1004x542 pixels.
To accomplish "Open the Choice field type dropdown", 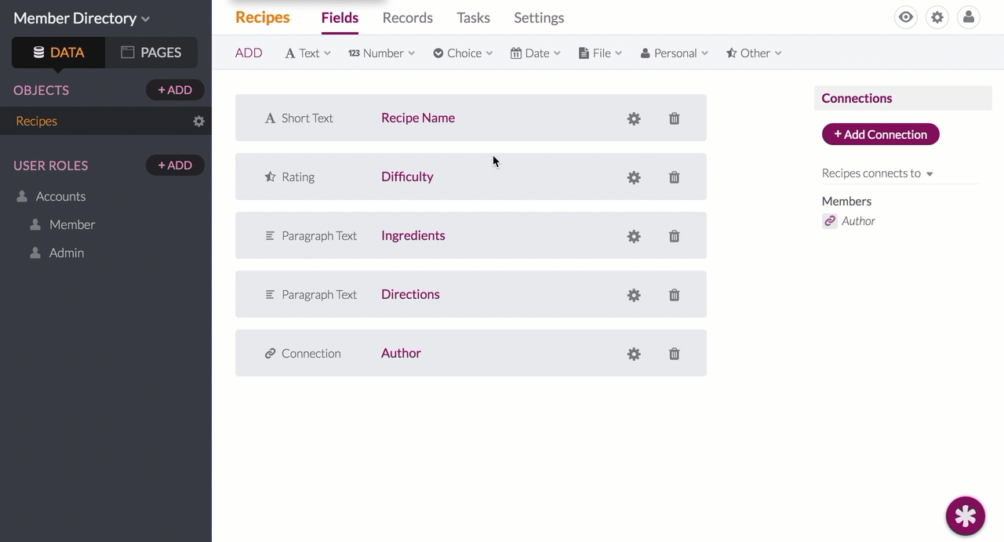I will (463, 53).
